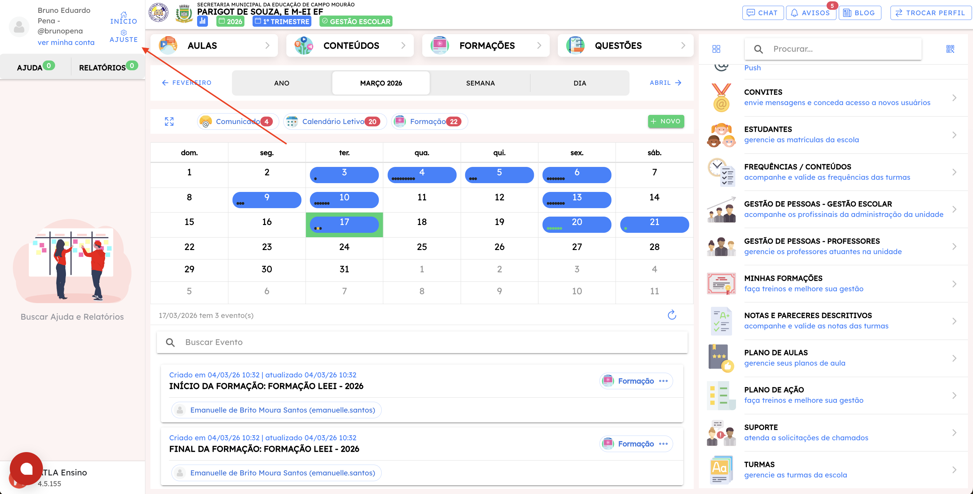Expand the Convites row chevron
Screen dimensions: 973x494
click(x=954, y=98)
